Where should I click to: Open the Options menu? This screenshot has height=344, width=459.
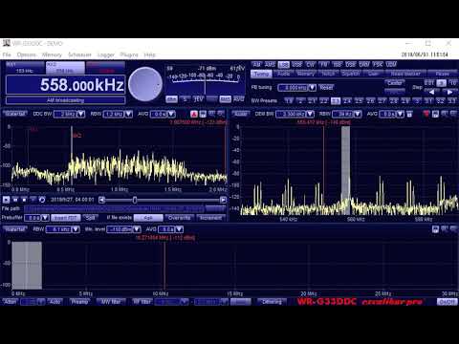click(x=27, y=54)
